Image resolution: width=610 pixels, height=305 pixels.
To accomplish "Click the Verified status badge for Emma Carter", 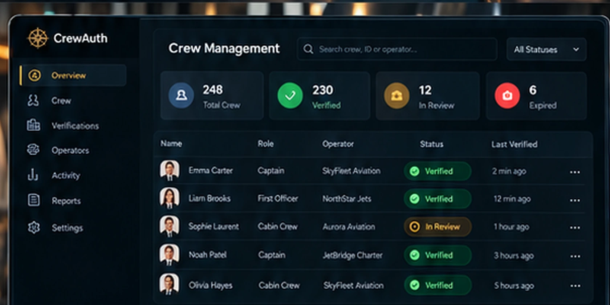I will tap(438, 171).
